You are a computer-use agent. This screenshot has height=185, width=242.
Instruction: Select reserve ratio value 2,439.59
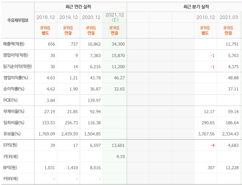click(70, 134)
